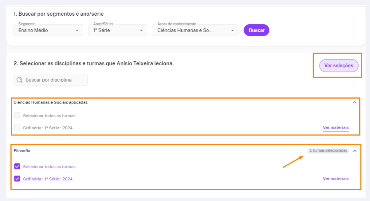Open the Ciências Humanas e So... knowledge area dropdown
Image resolution: width=370 pixels, height=201 pixels.
coord(195,30)
